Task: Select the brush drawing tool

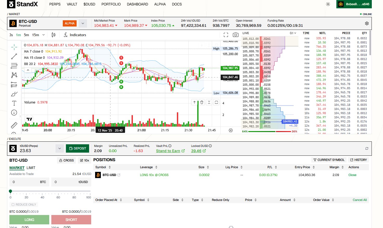Action: 14,94
